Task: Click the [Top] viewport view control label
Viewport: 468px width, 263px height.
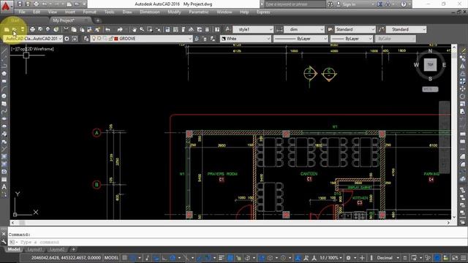Action: (x=23, y=49)
